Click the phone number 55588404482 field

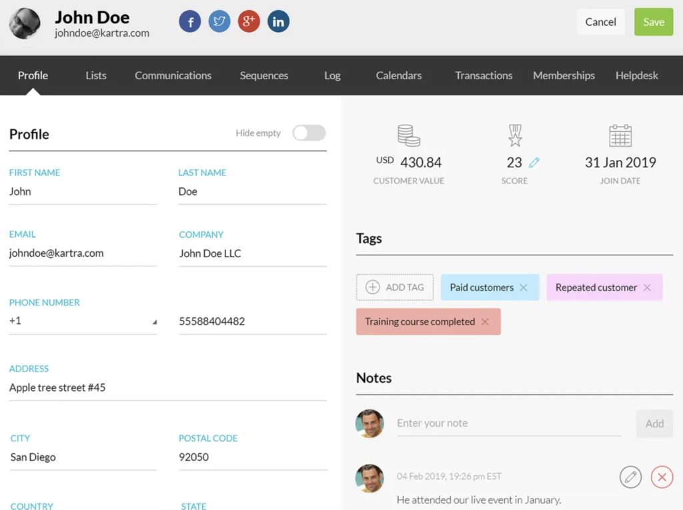click(252, 321)
